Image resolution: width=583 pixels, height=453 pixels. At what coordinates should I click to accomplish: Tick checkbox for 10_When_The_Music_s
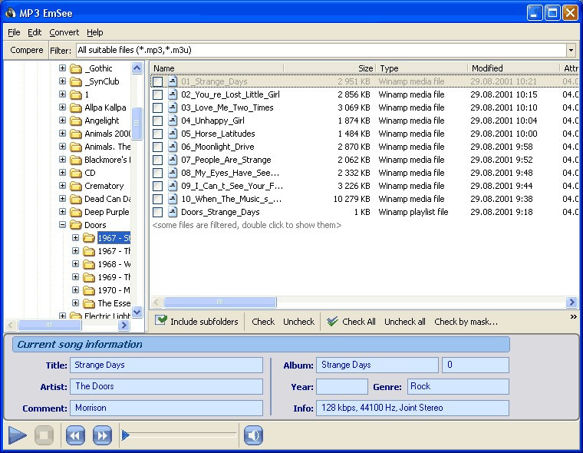(x=158, y=199)
